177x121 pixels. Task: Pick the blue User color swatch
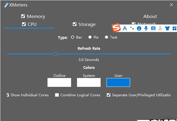tap(118, 82)
